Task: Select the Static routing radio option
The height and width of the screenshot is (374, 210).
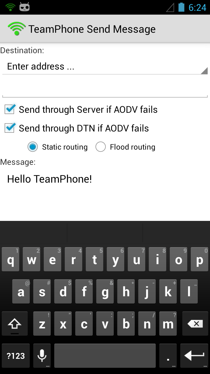Action: tap(57, 147)
